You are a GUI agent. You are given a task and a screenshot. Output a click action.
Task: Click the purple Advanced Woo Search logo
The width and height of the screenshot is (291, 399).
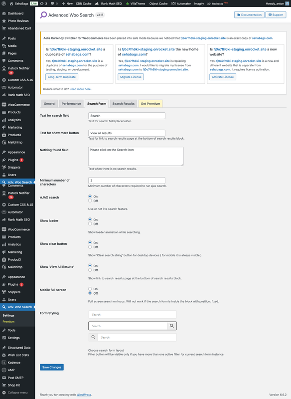[x=43, y=15]
